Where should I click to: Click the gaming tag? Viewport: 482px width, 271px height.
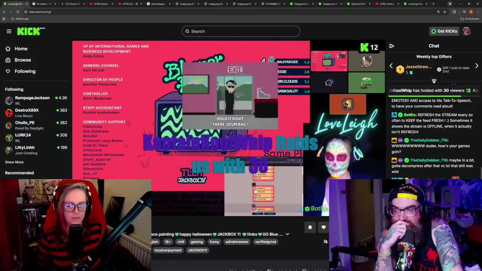click(x=197, y=242)
